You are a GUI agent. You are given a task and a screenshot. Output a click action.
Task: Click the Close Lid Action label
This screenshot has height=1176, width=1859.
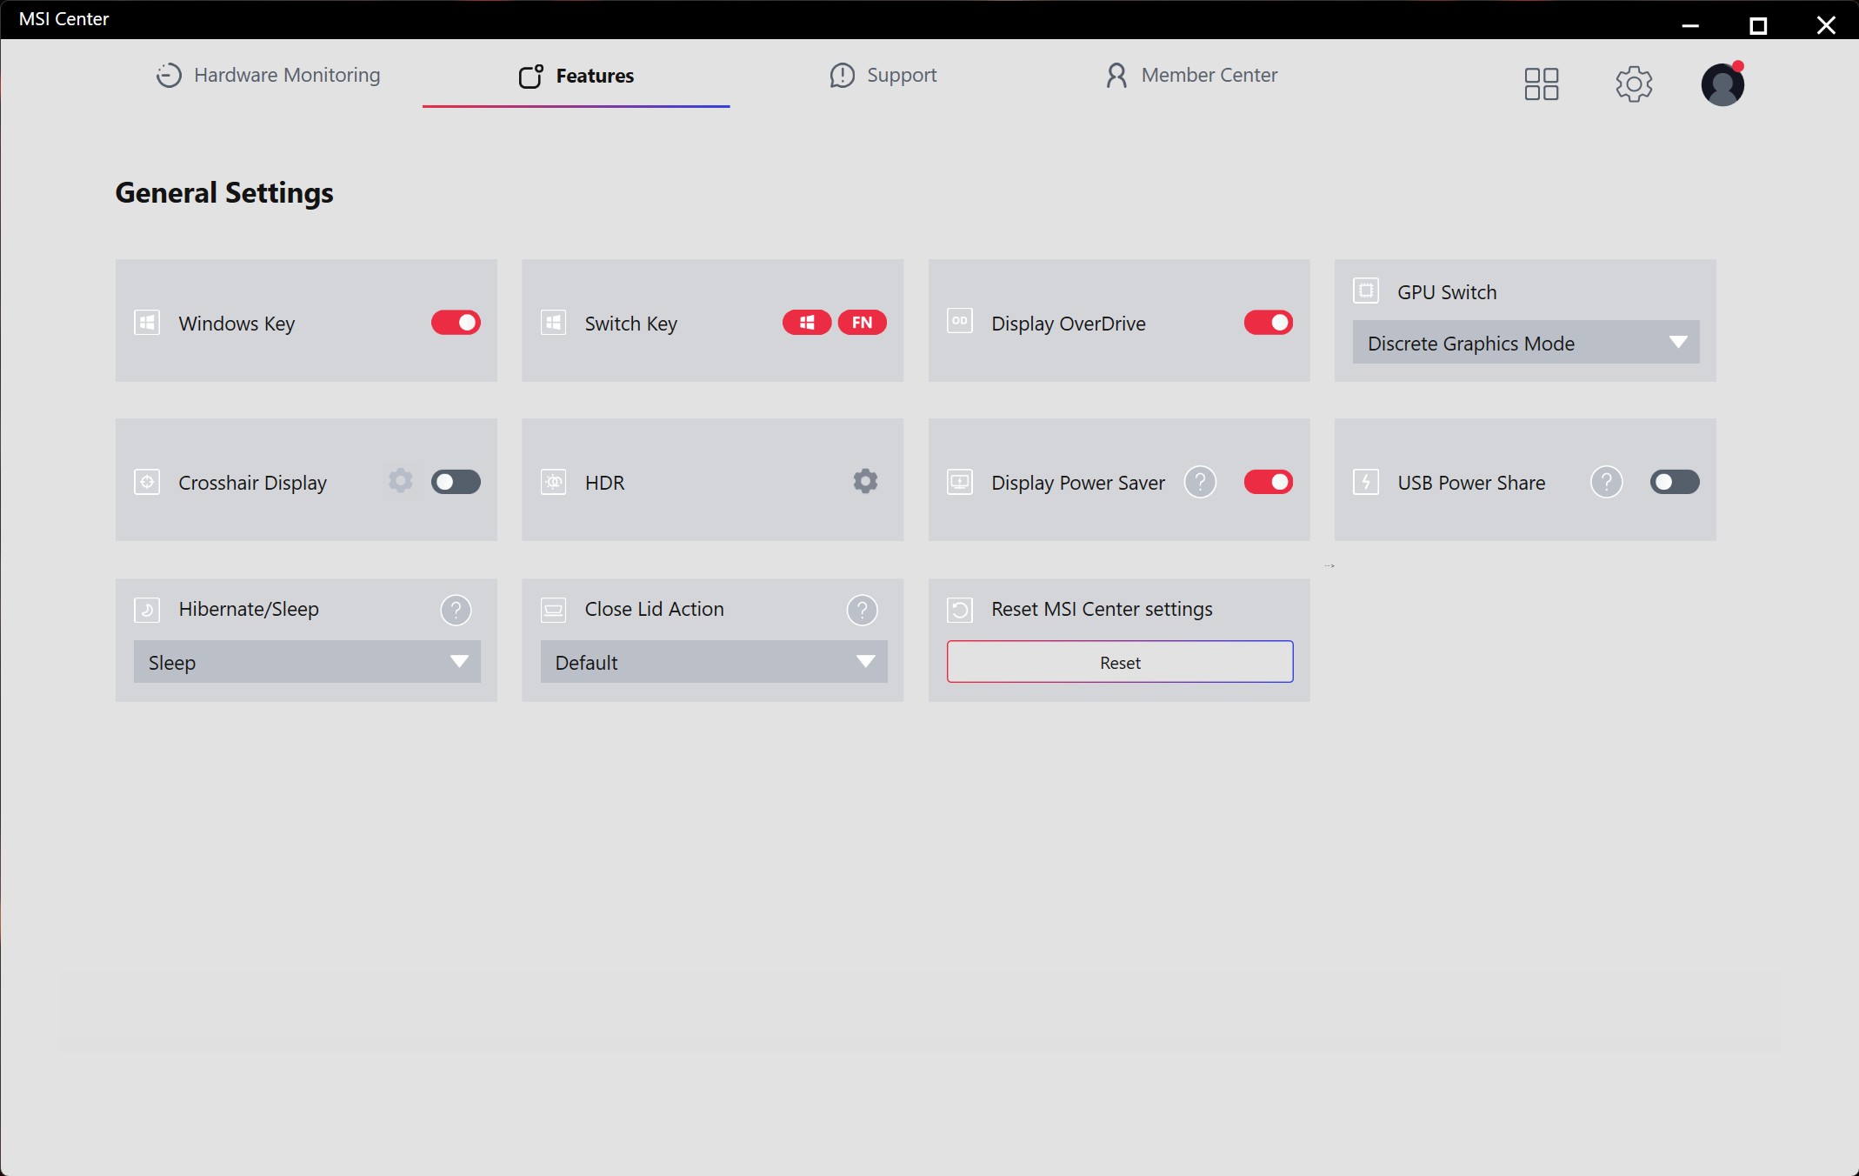pos(654,609)
